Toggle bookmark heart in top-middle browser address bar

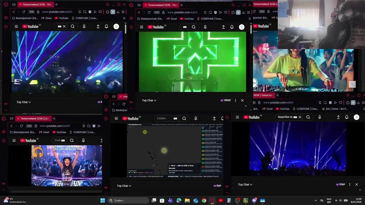click(226, 13)
